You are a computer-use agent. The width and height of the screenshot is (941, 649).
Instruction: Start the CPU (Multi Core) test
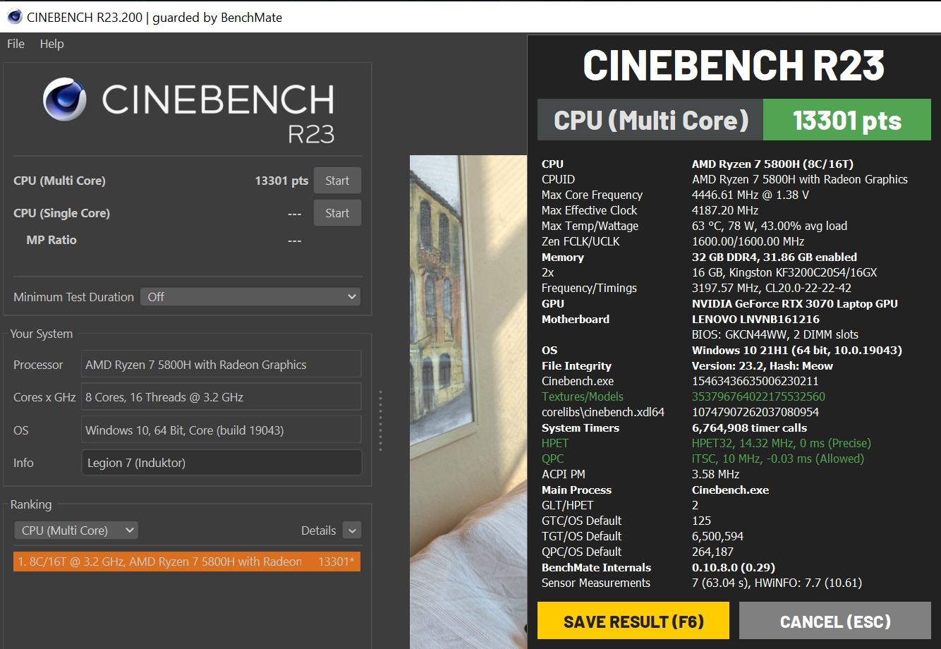tap(337, 181)
